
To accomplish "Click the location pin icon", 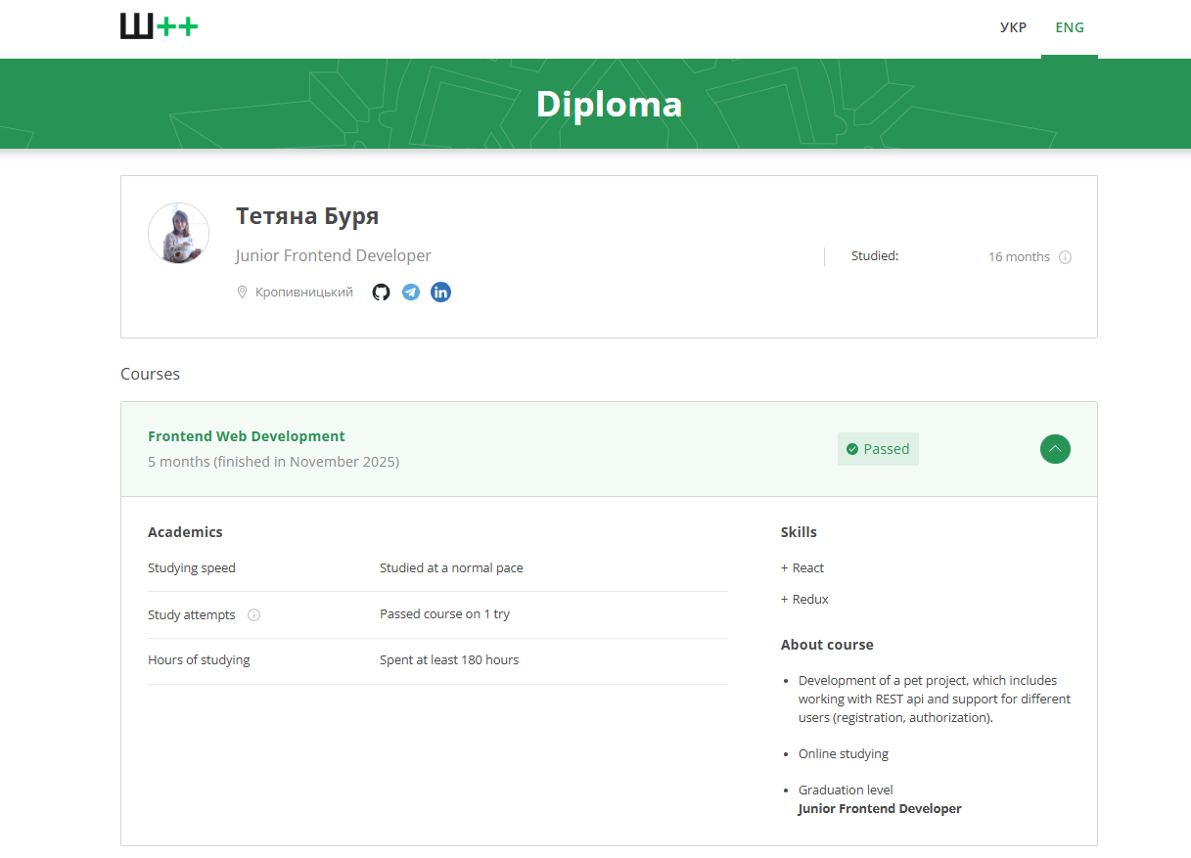I will (x=242, y=293).
